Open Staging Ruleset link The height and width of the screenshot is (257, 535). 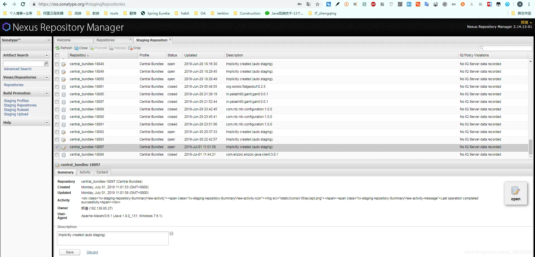point(16,110)
